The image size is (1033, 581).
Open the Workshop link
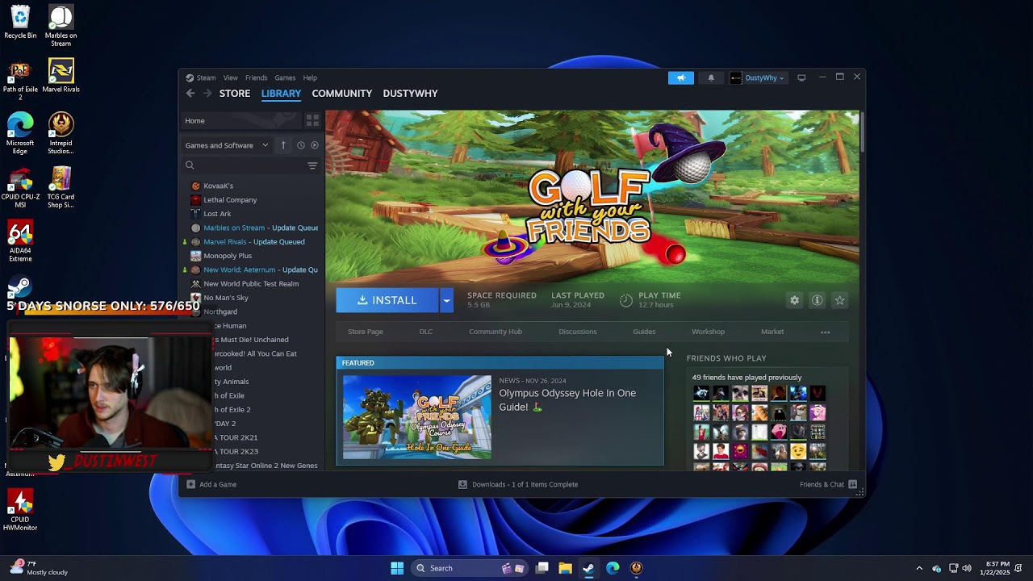tap(708, 332)
